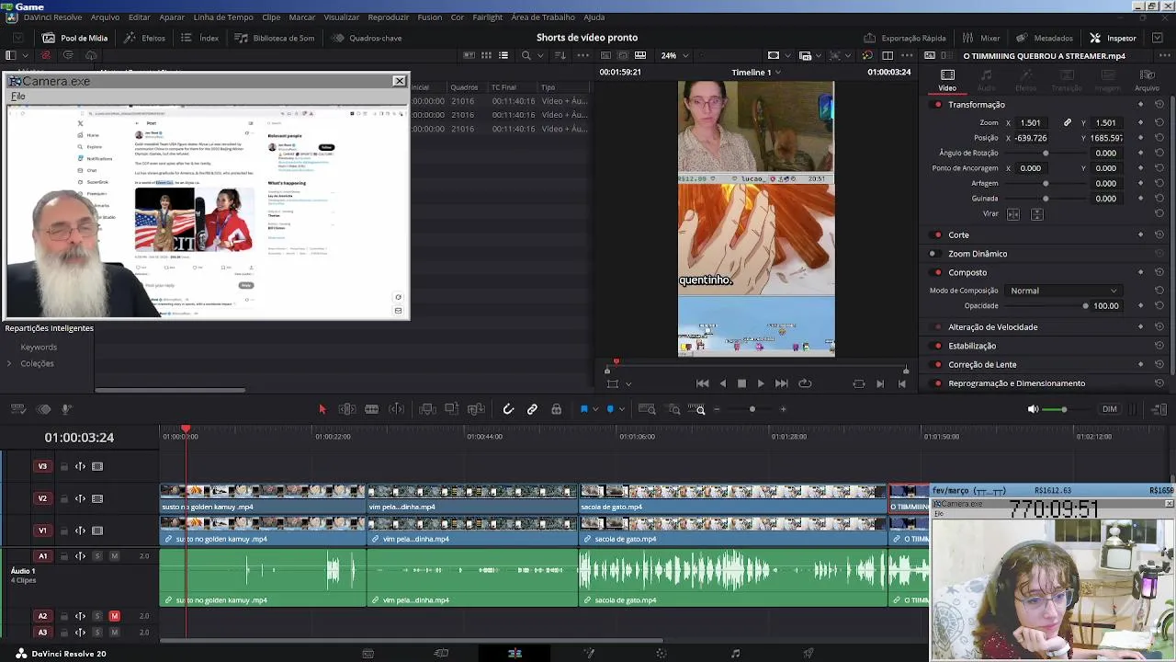Solo audio track A1
1176x662 pixels.
click(x=97, y=556)
